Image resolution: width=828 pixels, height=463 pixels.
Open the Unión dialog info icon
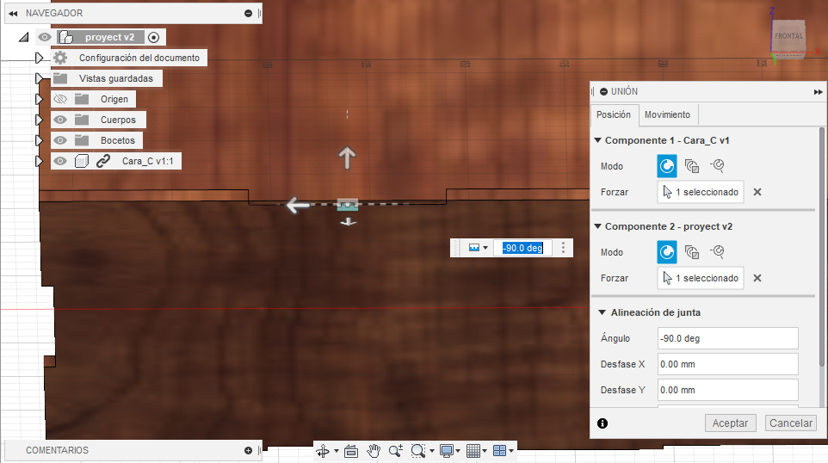(x=602, y=423)
